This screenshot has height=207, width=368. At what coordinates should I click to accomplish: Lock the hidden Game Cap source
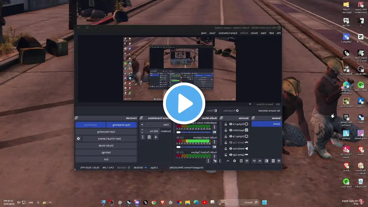pyautogui.click(x=226, y=142)
